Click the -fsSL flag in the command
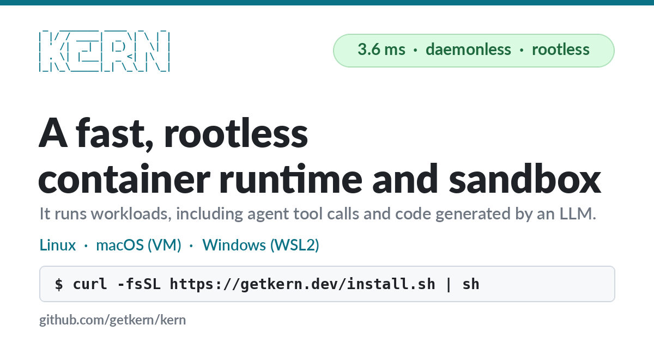This screenshot has height=343, width=654. click(139, 284)
